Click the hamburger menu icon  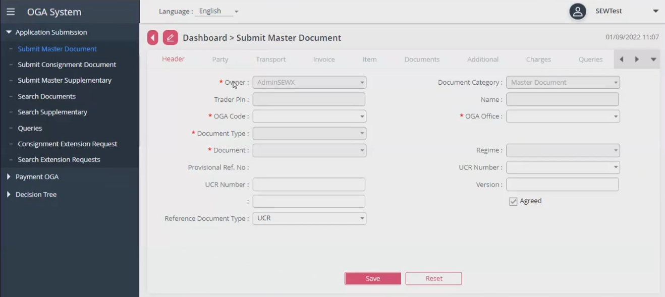11,12
